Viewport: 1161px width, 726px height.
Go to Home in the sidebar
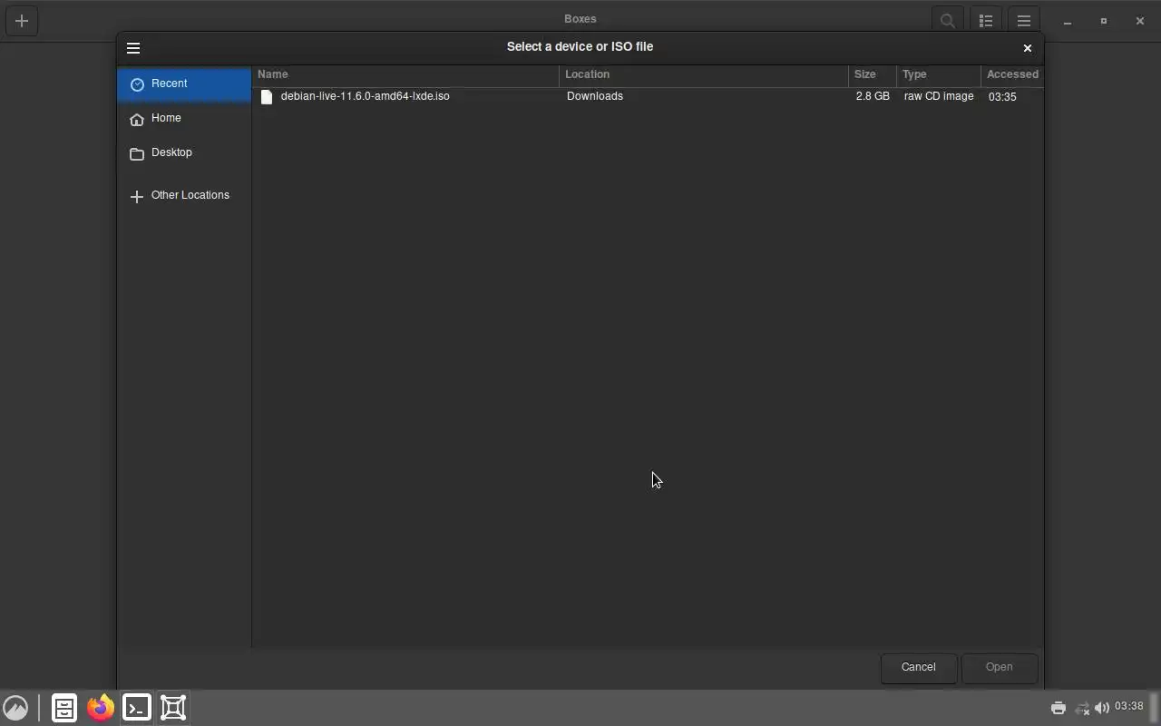tap(184, 119)
